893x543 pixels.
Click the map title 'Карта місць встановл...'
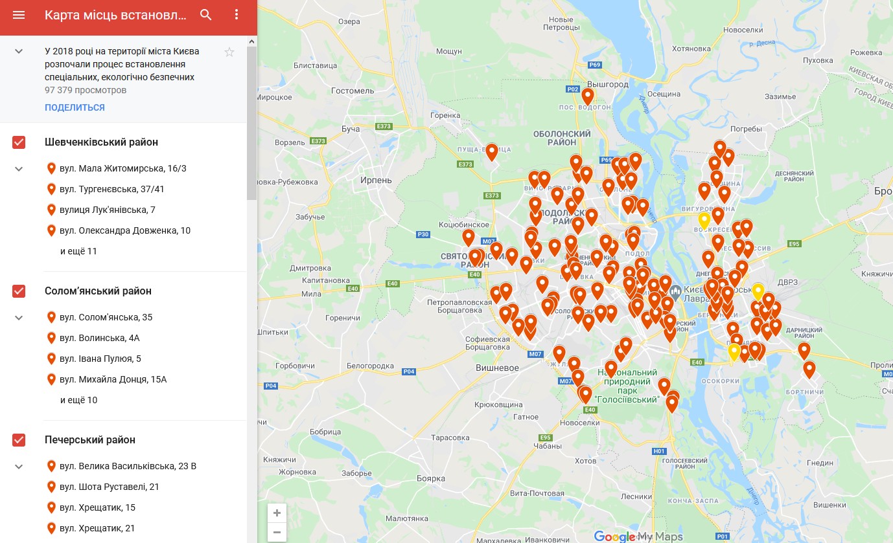click(x=115, y=15)
